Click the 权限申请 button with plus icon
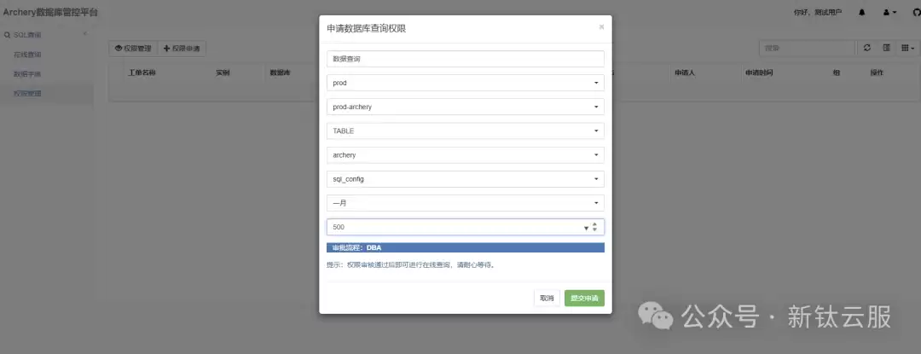This screenshot has height=354, width=921. pyautogui.click(x=182, y=49)
